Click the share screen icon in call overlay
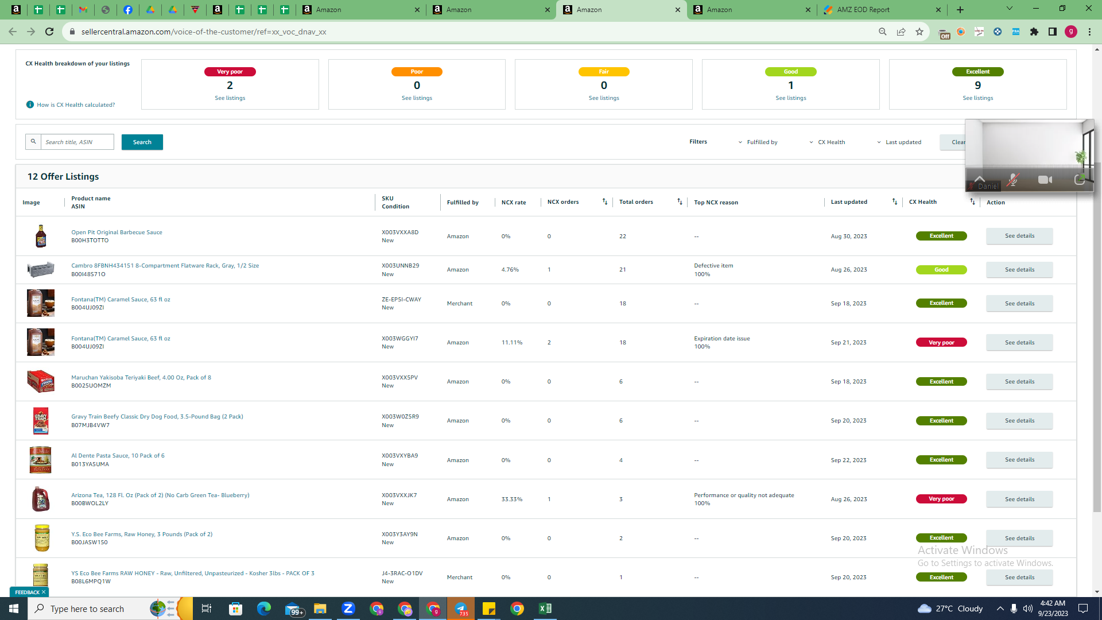 [1079, 180]
